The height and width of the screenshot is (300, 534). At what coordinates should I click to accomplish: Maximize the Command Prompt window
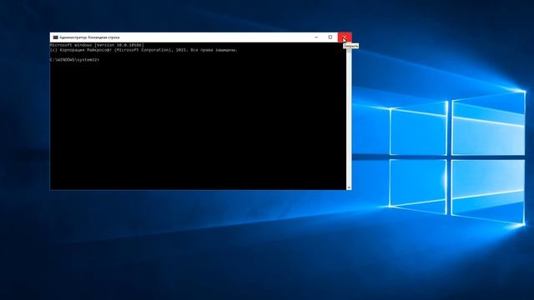330,37
